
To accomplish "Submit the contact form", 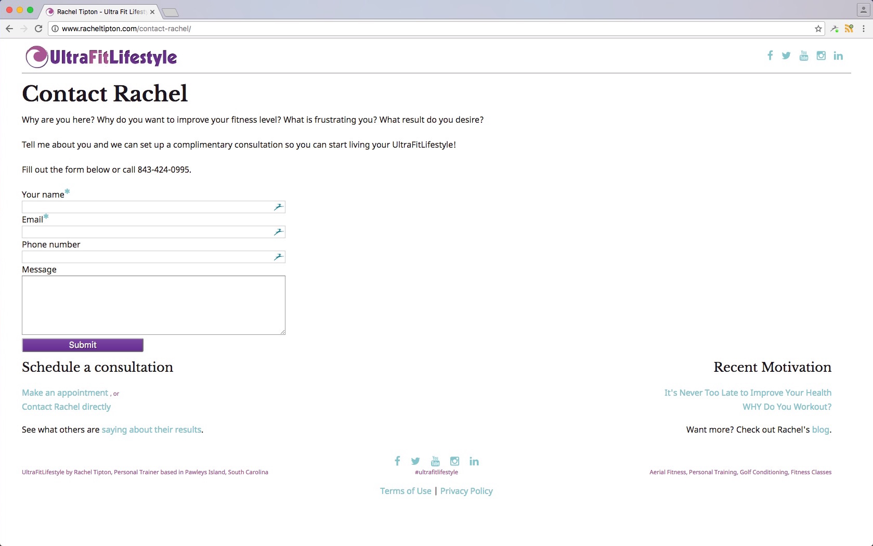I will click(x=83, y=345).
